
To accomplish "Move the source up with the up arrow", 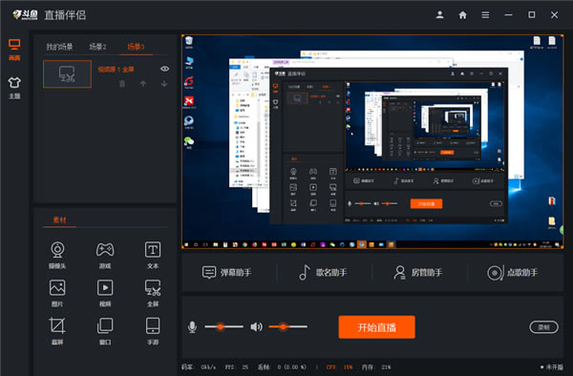I will pyautogui.click(x=143, y=84).
